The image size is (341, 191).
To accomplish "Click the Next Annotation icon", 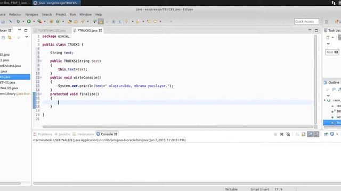I will pyautogui.click(x=126, y=21).
